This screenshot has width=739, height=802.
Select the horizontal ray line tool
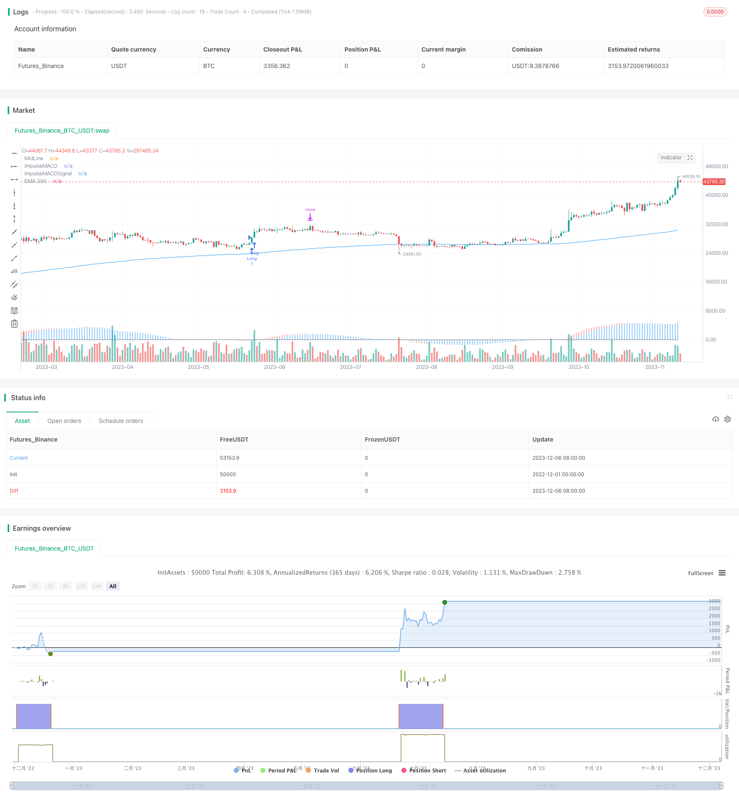[x=14, y=166]
